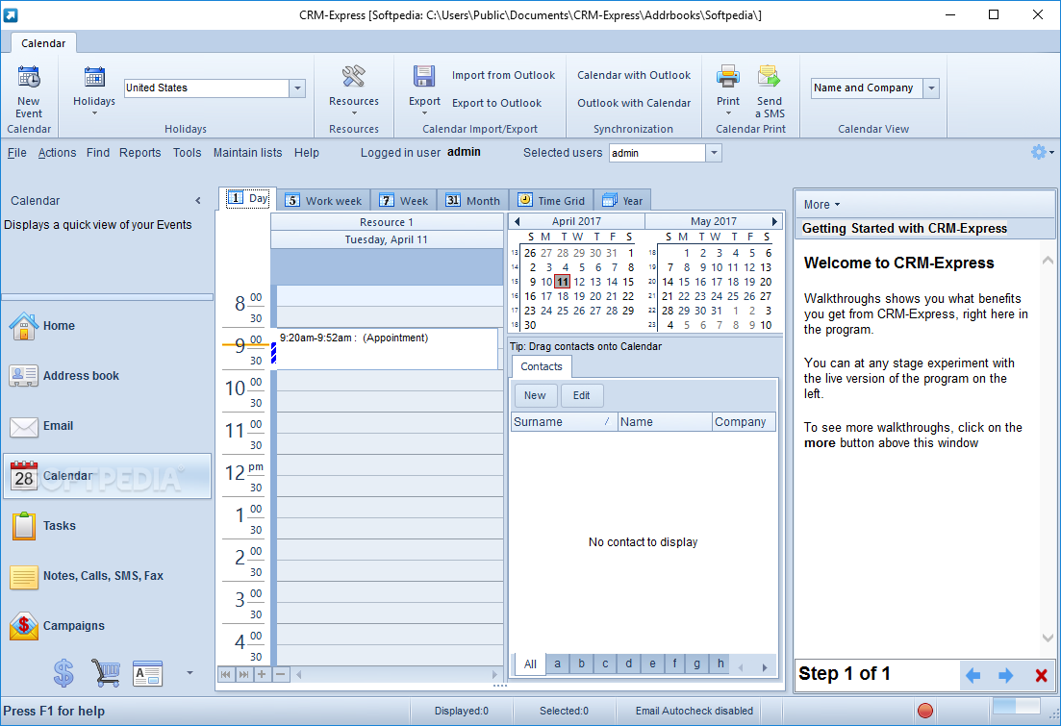The image size is (1061, 726).
Task: Sort contacts by Surname column header
Action: tap(564, 421)
